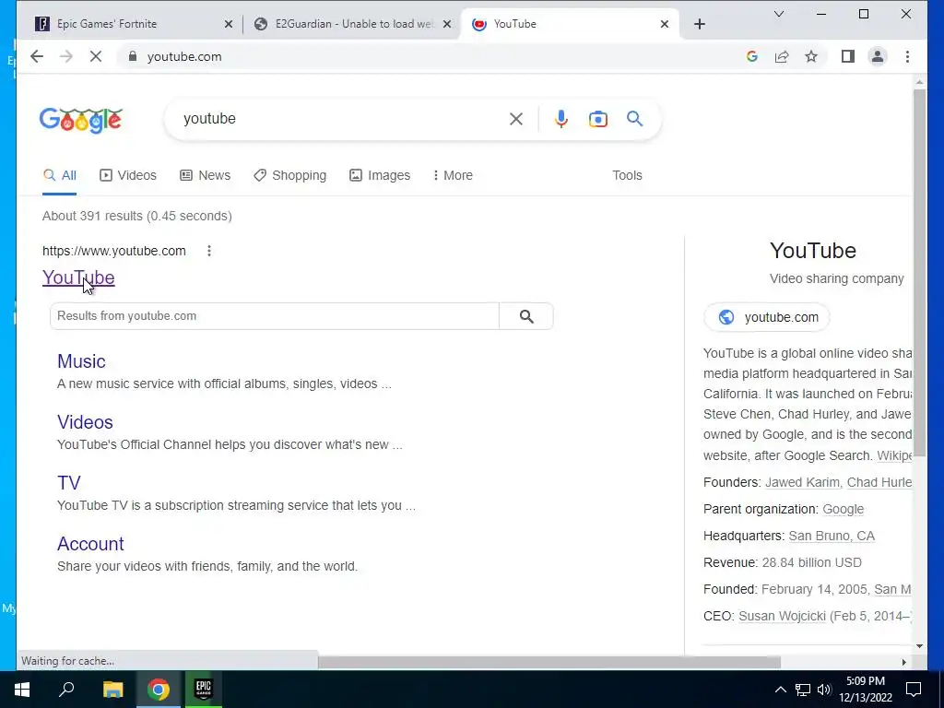944x708 pixels.
Task: Click the scroll-right arrow on the horizontal scrollbar
Action: tap(903, 662)
